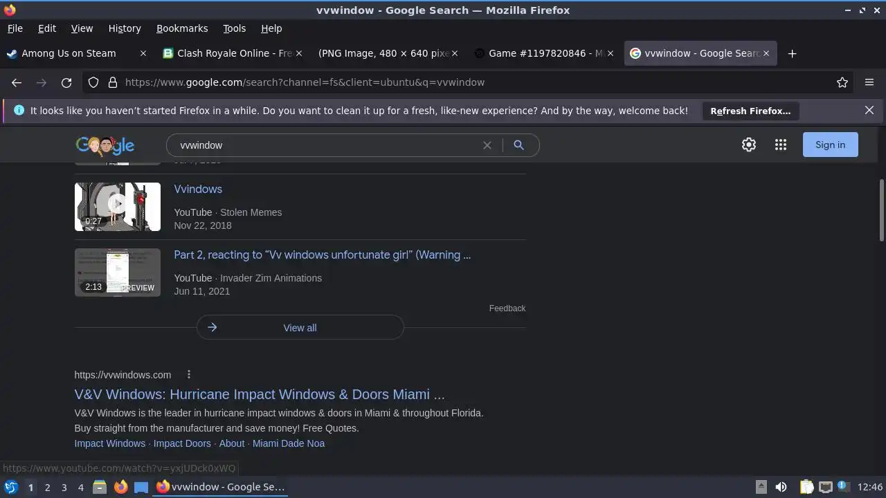Switch to virtual desktop 3
Viewport: 886px width, 498px height.
64,488
